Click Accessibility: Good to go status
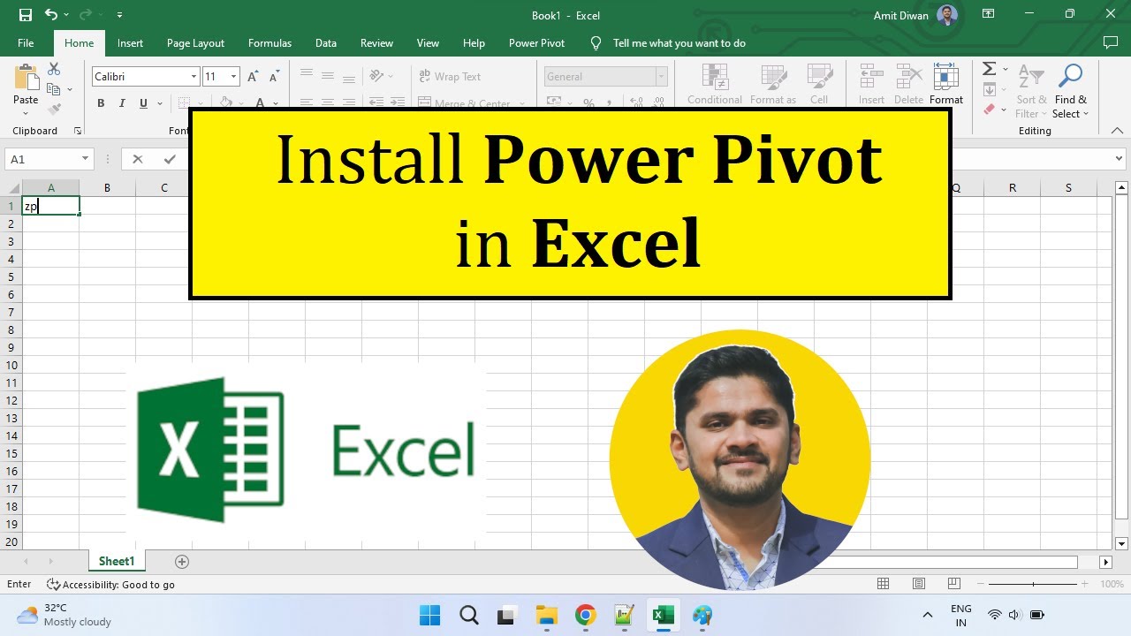Screen dimensions: 1131x636 (110, 584)
